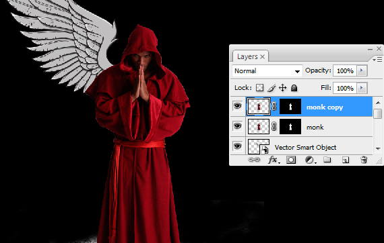The width and height of the screenshot is (384, 243).
Task: Add a layer mask using the mask icon
Action: coord(291,160)
